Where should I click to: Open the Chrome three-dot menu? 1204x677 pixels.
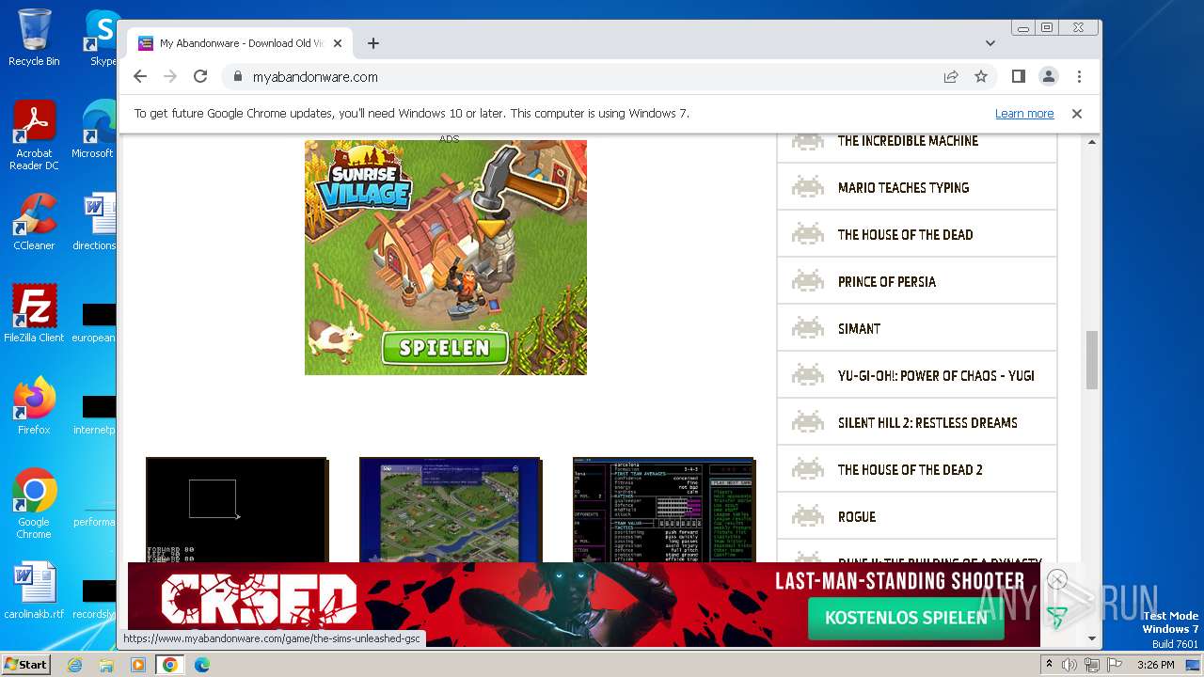coord(1079,77)
